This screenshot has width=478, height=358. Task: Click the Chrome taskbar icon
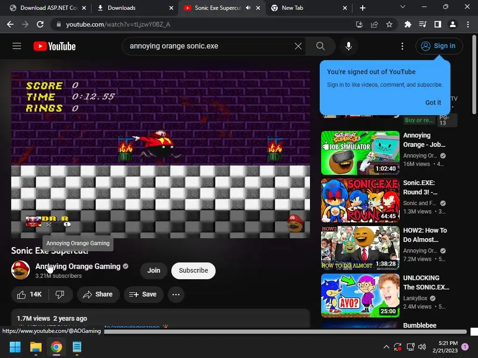click(56, 347)
